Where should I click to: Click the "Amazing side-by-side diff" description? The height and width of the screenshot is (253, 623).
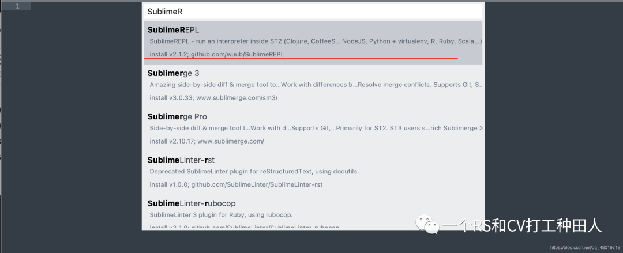pos(315,85)
